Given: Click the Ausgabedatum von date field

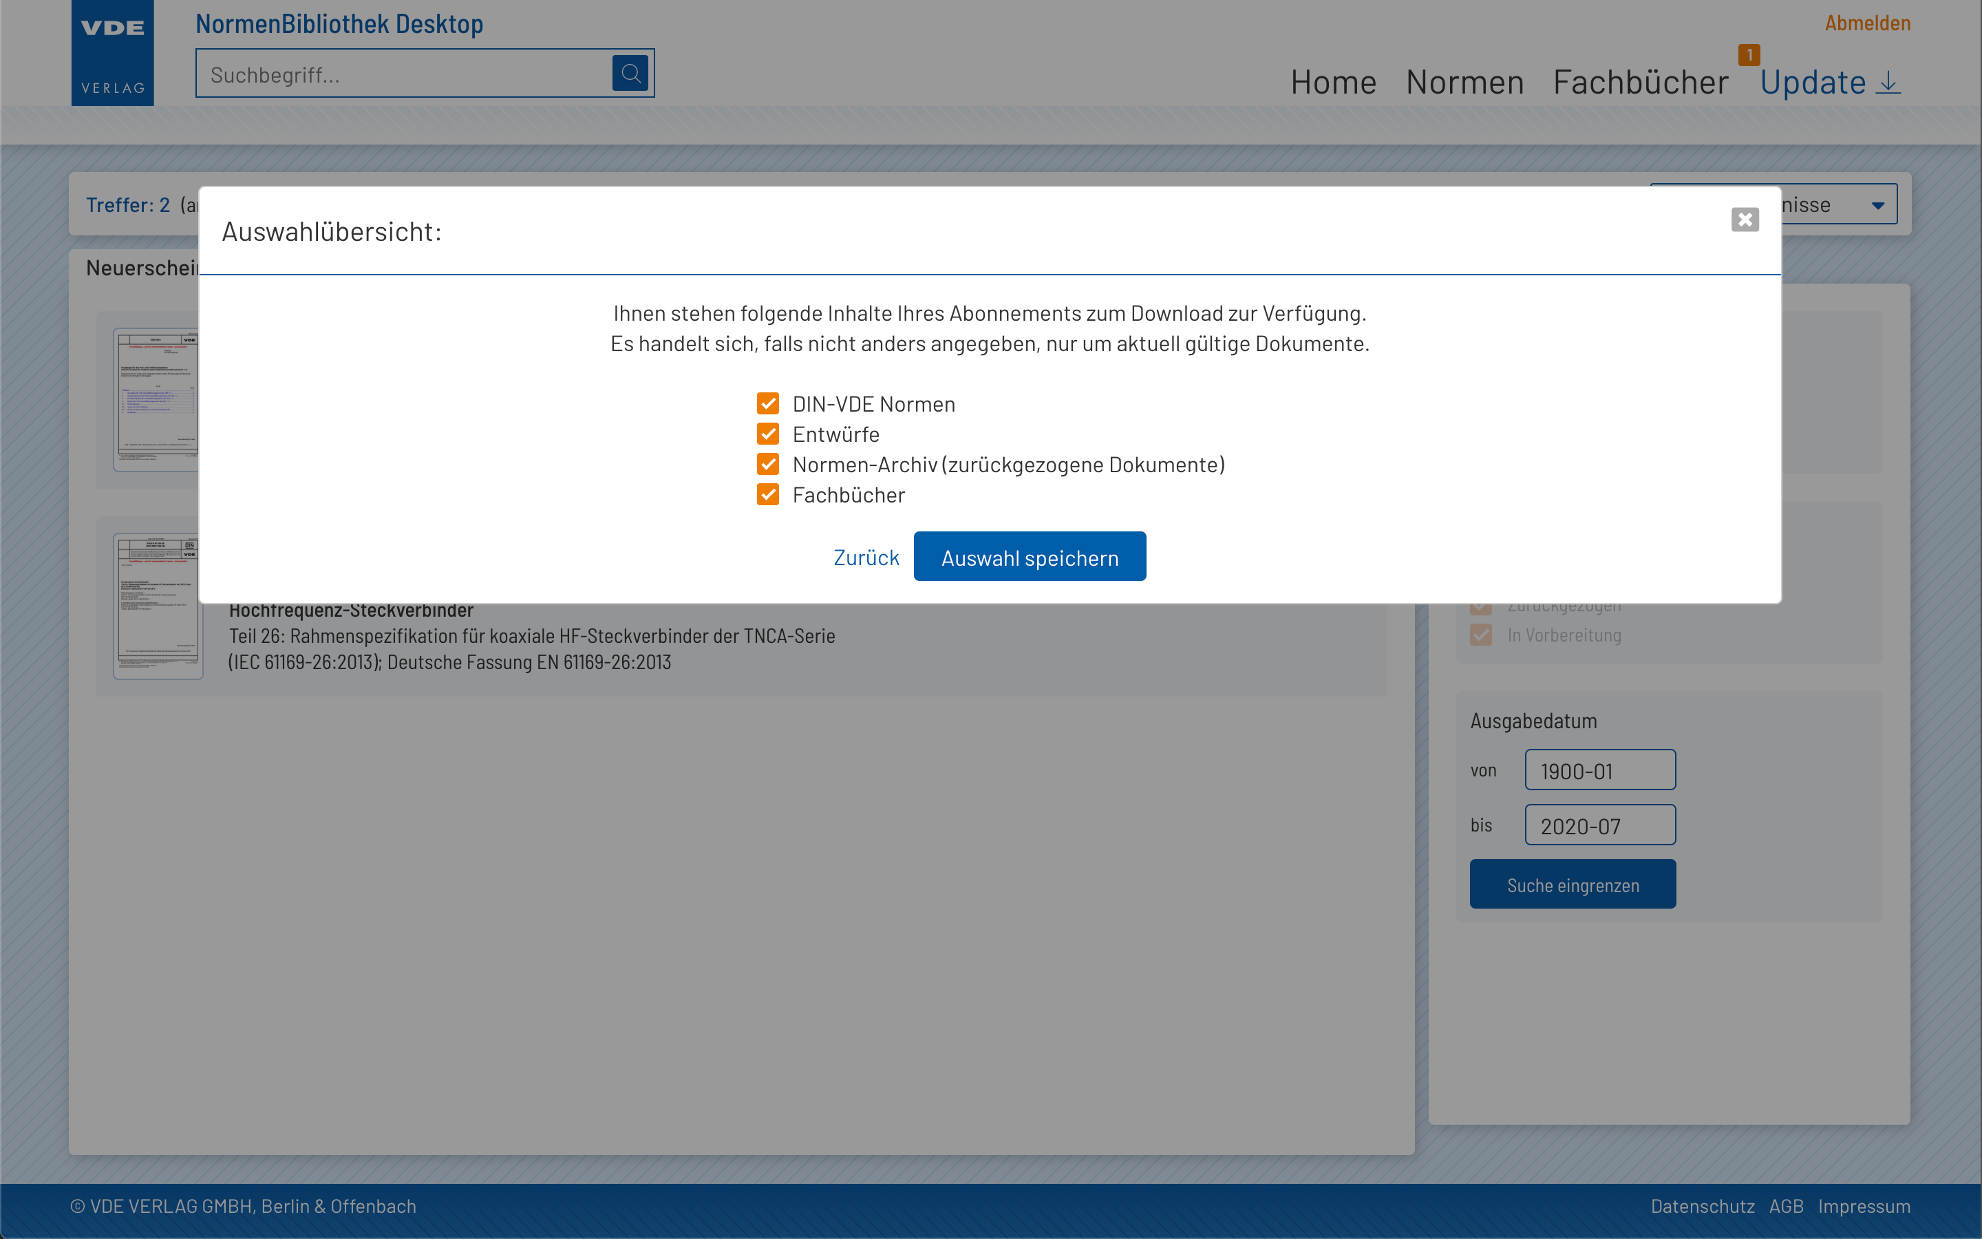Looking at the screenshot, I should click(1599, 770).
